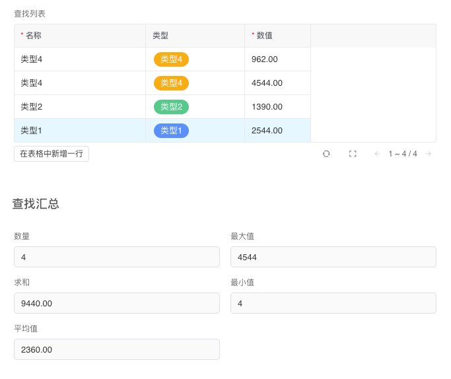Click the 名称 column header

tap(33, 36)
